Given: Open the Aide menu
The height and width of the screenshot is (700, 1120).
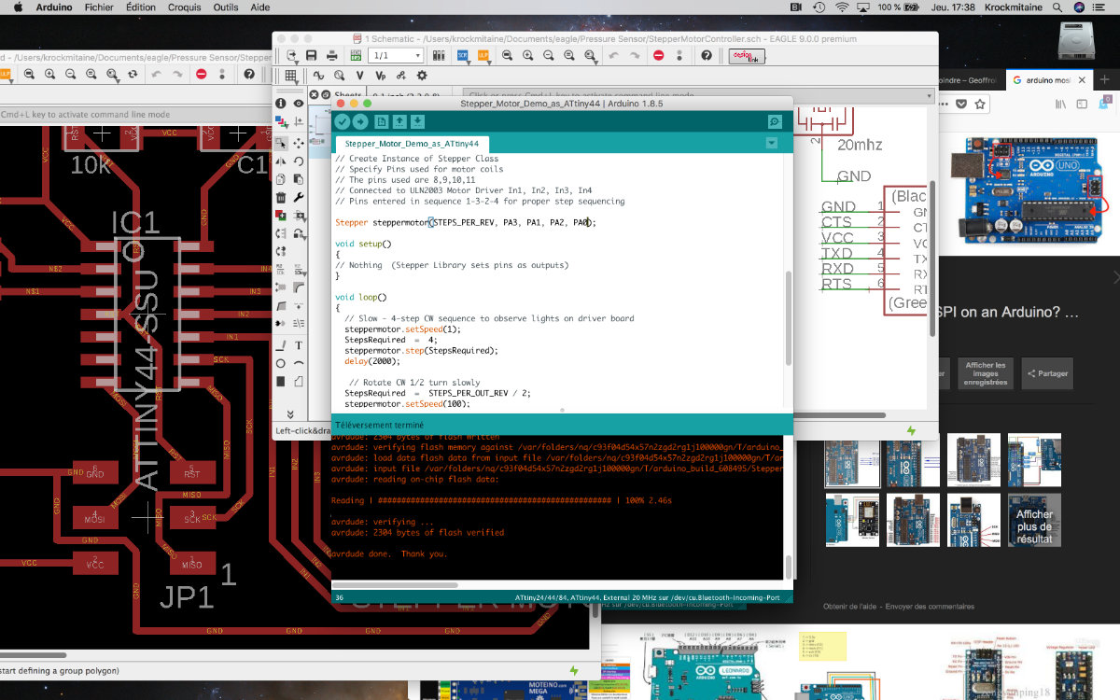Looking at the screenshot, I should 260,7.
